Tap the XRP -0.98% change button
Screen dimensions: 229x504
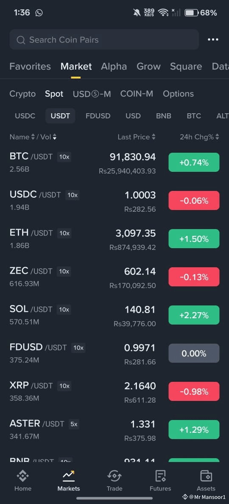[194, 392]
